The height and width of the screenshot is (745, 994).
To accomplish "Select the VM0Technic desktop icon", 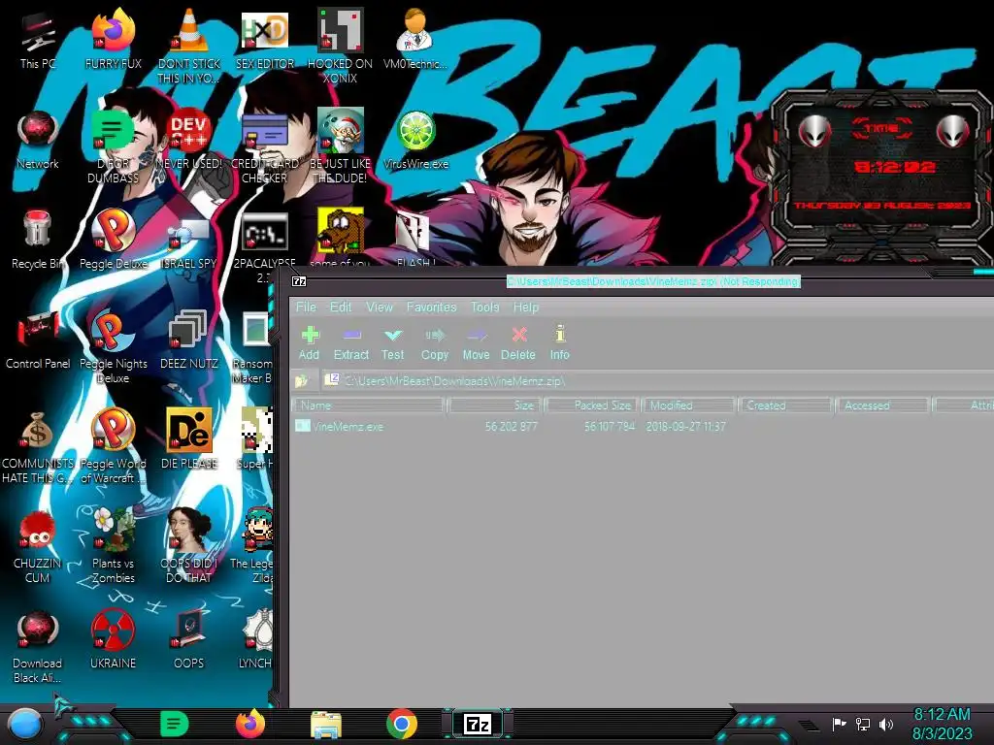I will pos(415,40).
